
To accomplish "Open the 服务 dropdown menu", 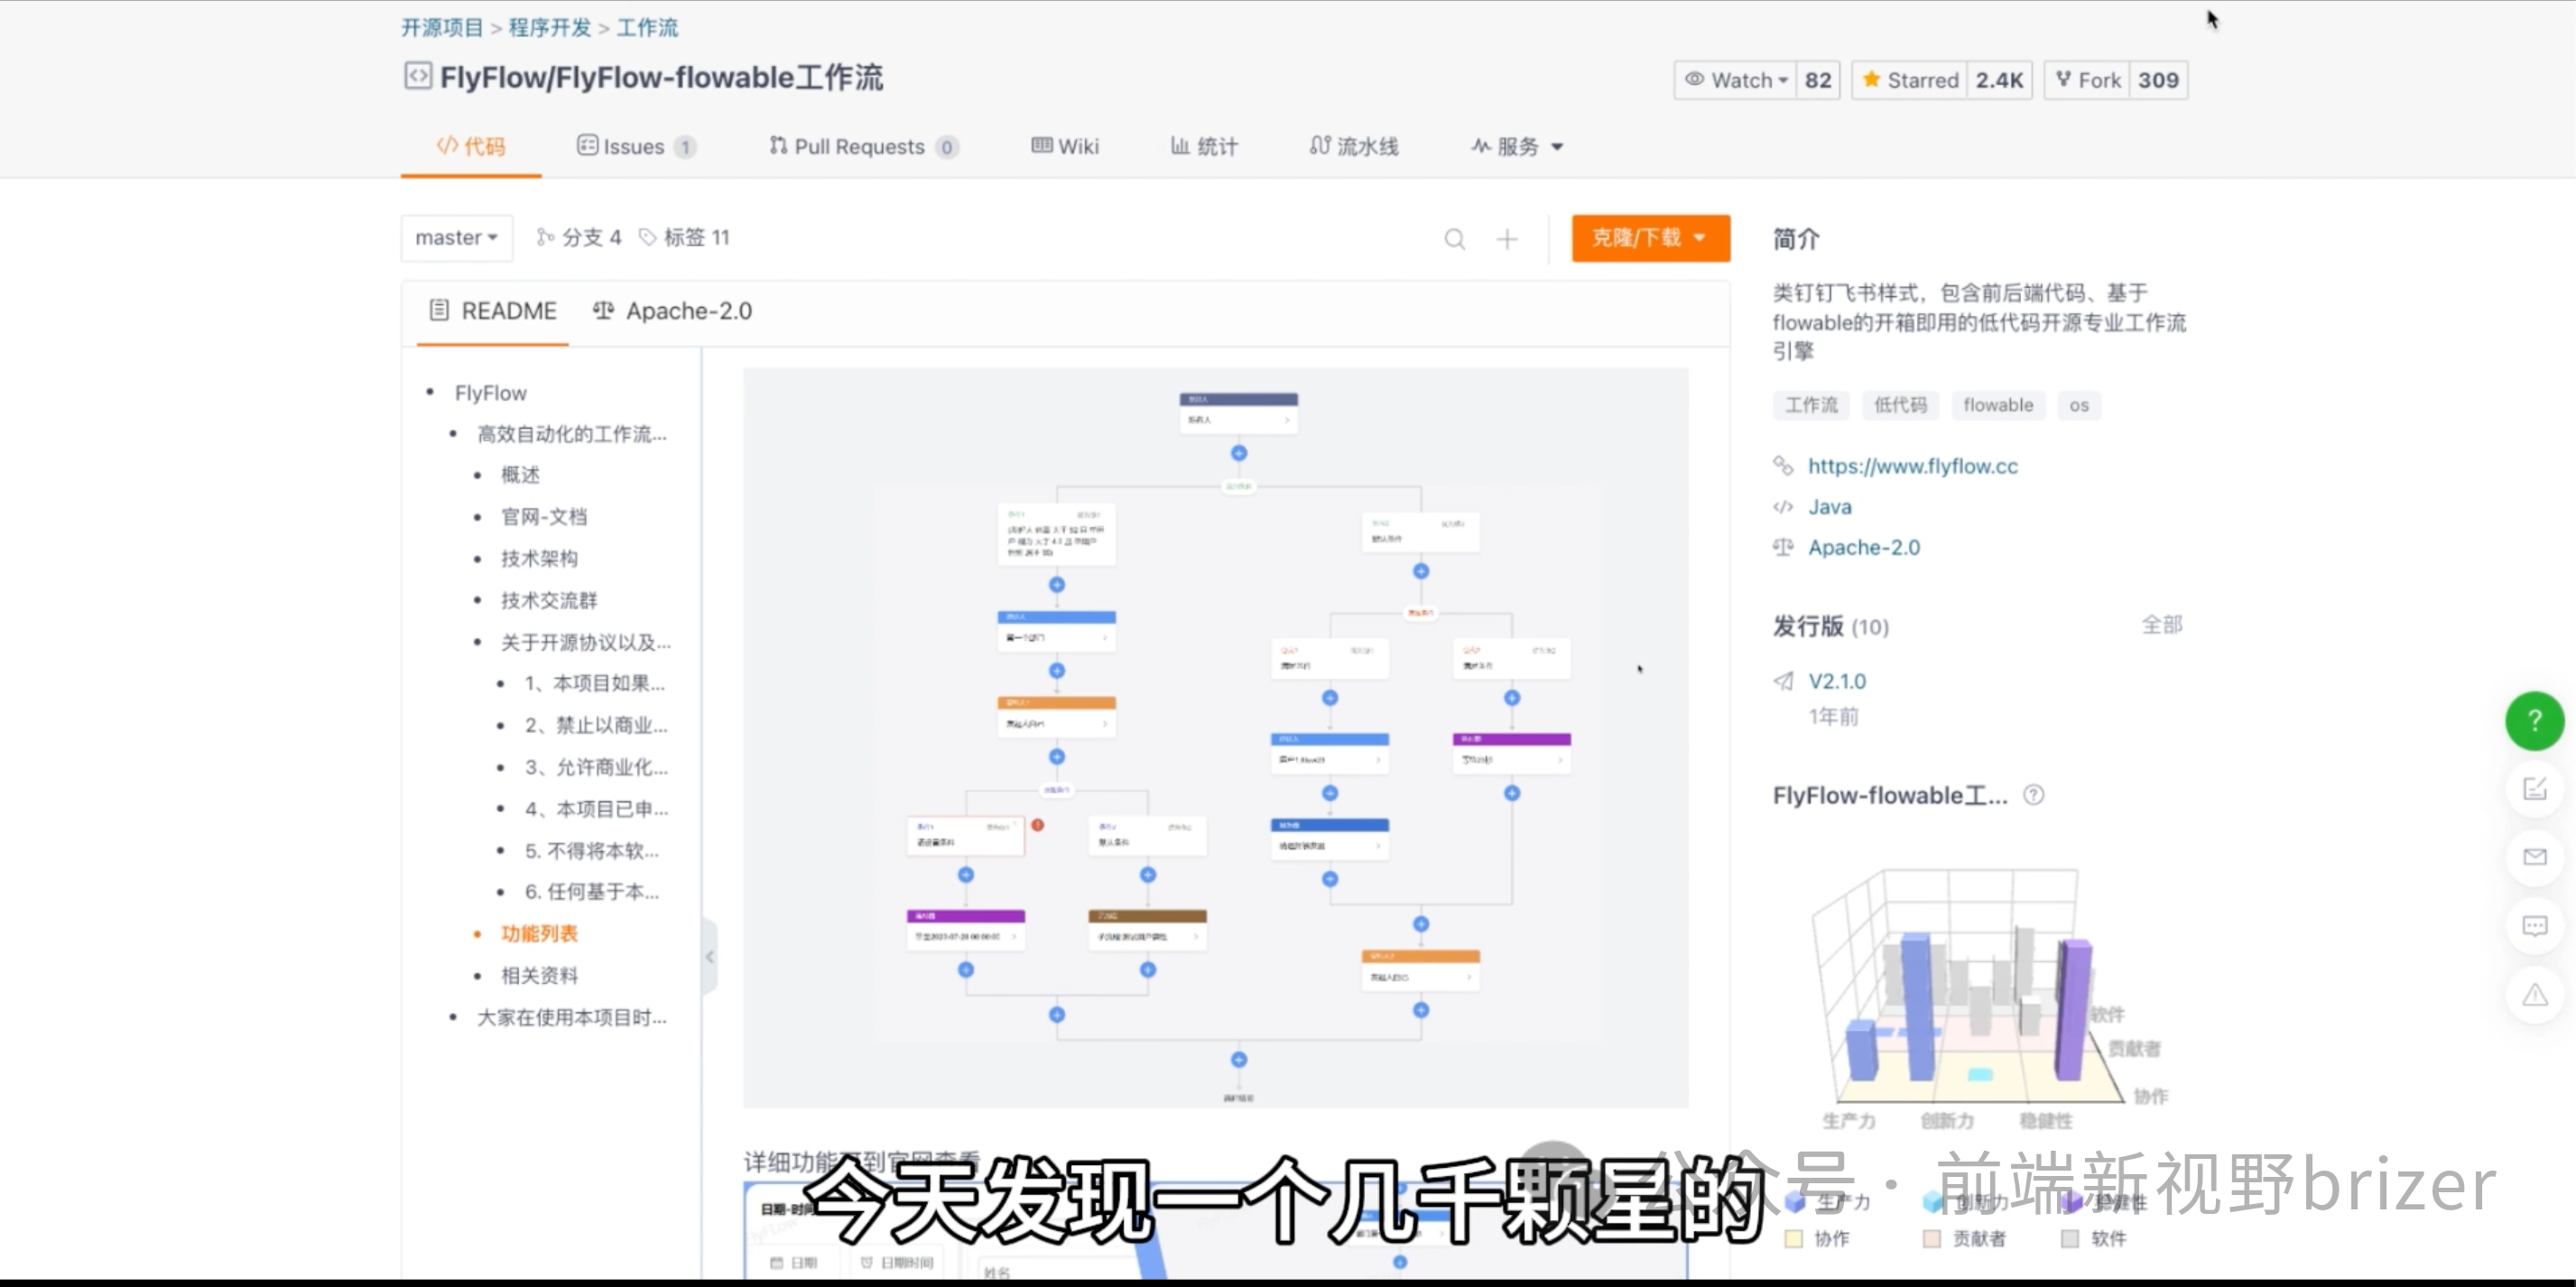I will (x=1516, y=146).
